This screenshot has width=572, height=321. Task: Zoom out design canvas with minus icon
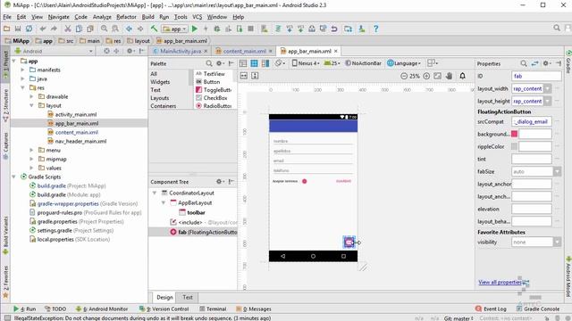(x=404, y=76)
